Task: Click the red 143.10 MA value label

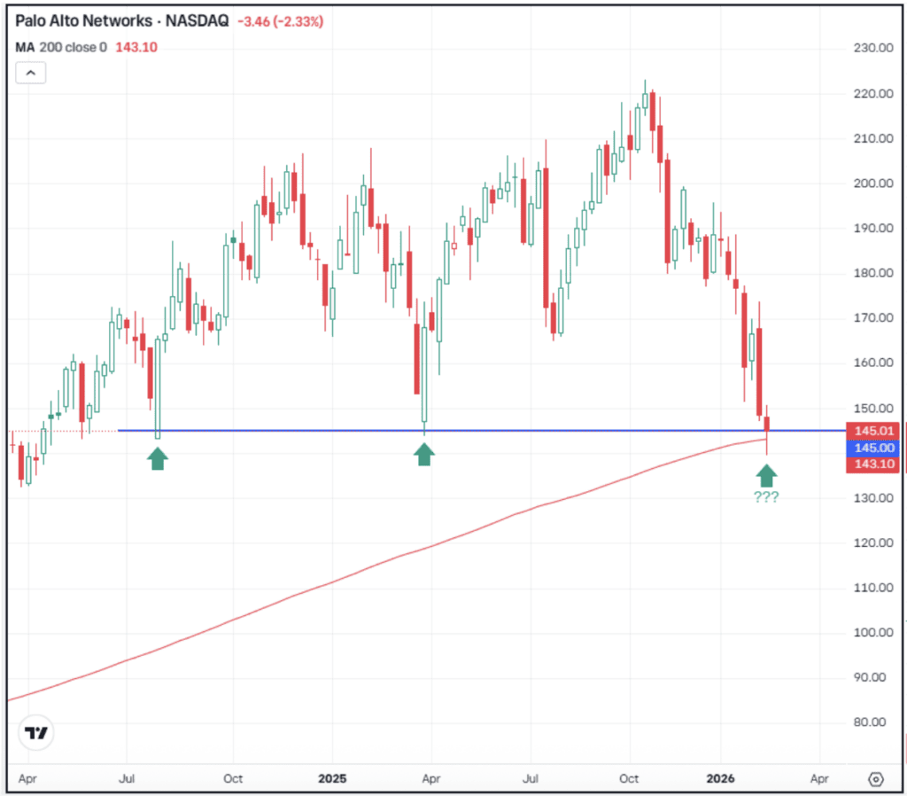Action: pos(872,464)
